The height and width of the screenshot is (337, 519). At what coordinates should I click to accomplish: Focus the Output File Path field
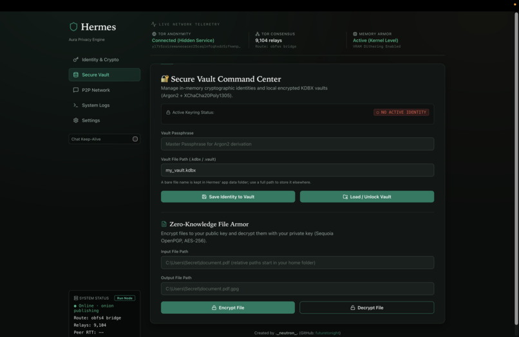pos(297,289)
